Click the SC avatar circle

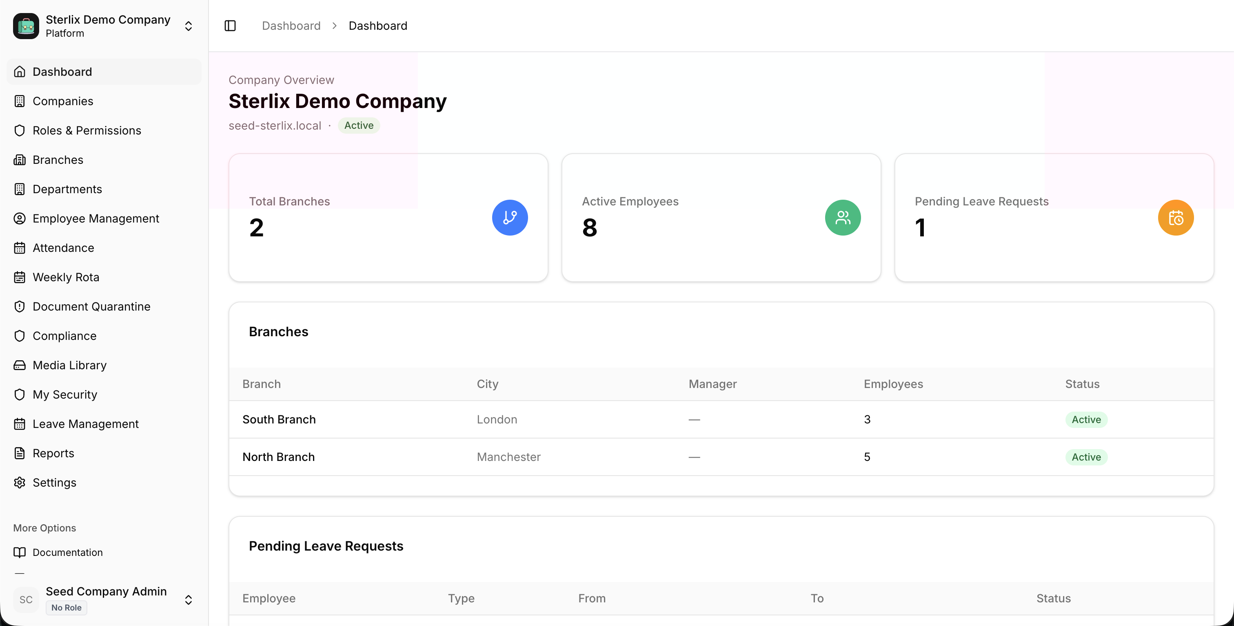(26, 599)
